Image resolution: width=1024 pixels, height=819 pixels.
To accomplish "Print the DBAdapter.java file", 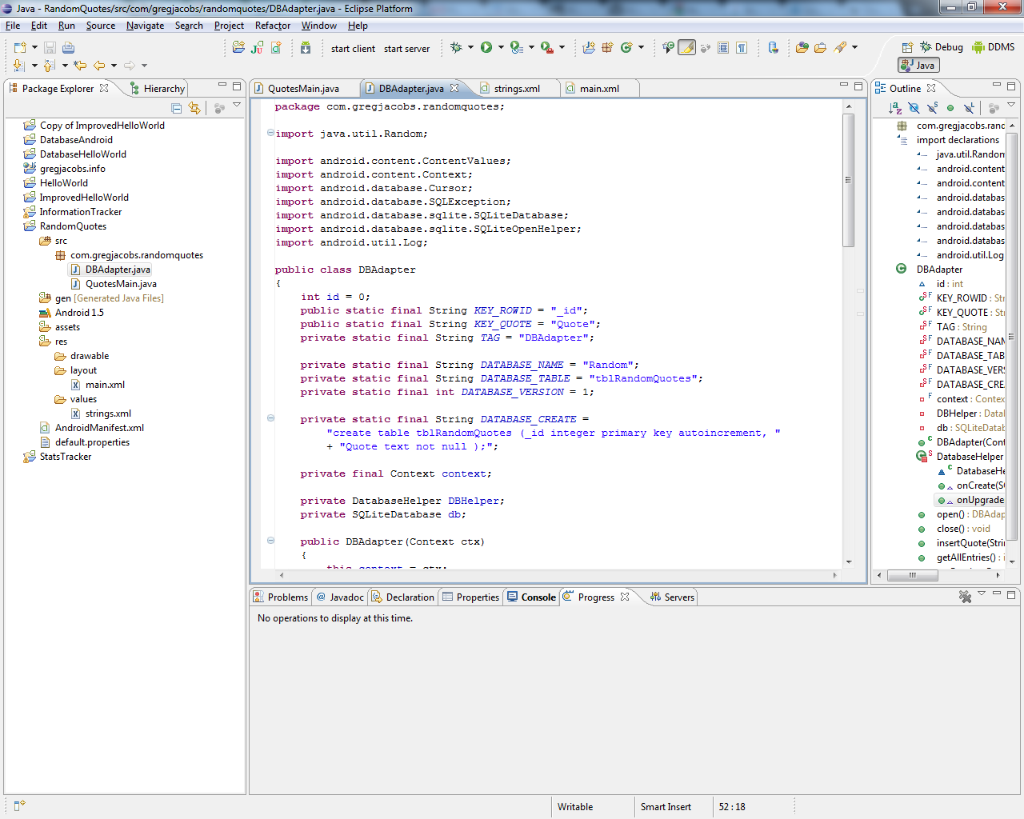I will [x=68, y=47].
